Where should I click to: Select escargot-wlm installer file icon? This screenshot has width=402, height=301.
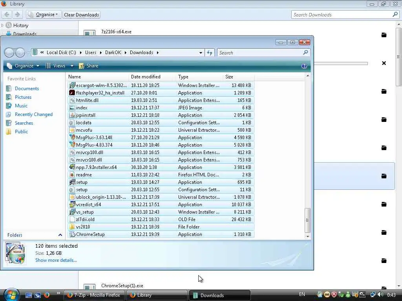point(72,85)
